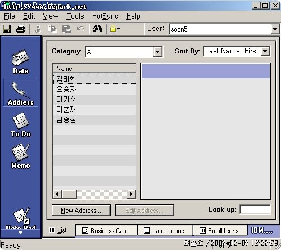Click the New Address button
The image size is (281, 250).
click(81, 211)
